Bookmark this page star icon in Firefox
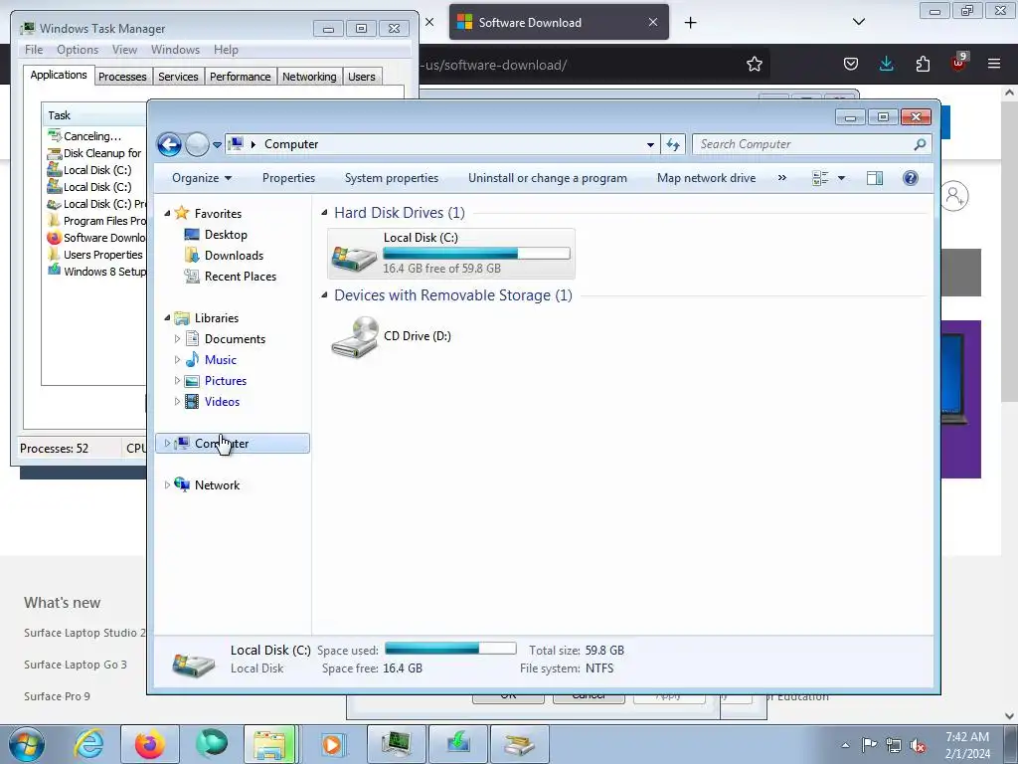The width and height of the screenshot is (1018, 764). (x=754, y=64)
